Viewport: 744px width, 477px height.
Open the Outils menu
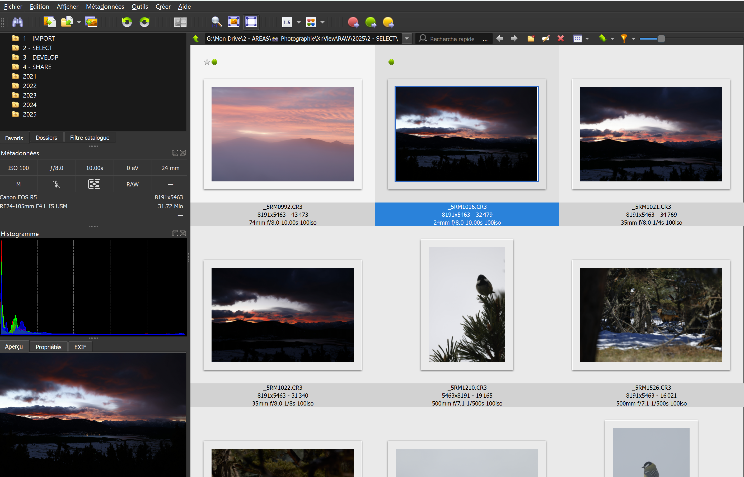coord(140,7)
